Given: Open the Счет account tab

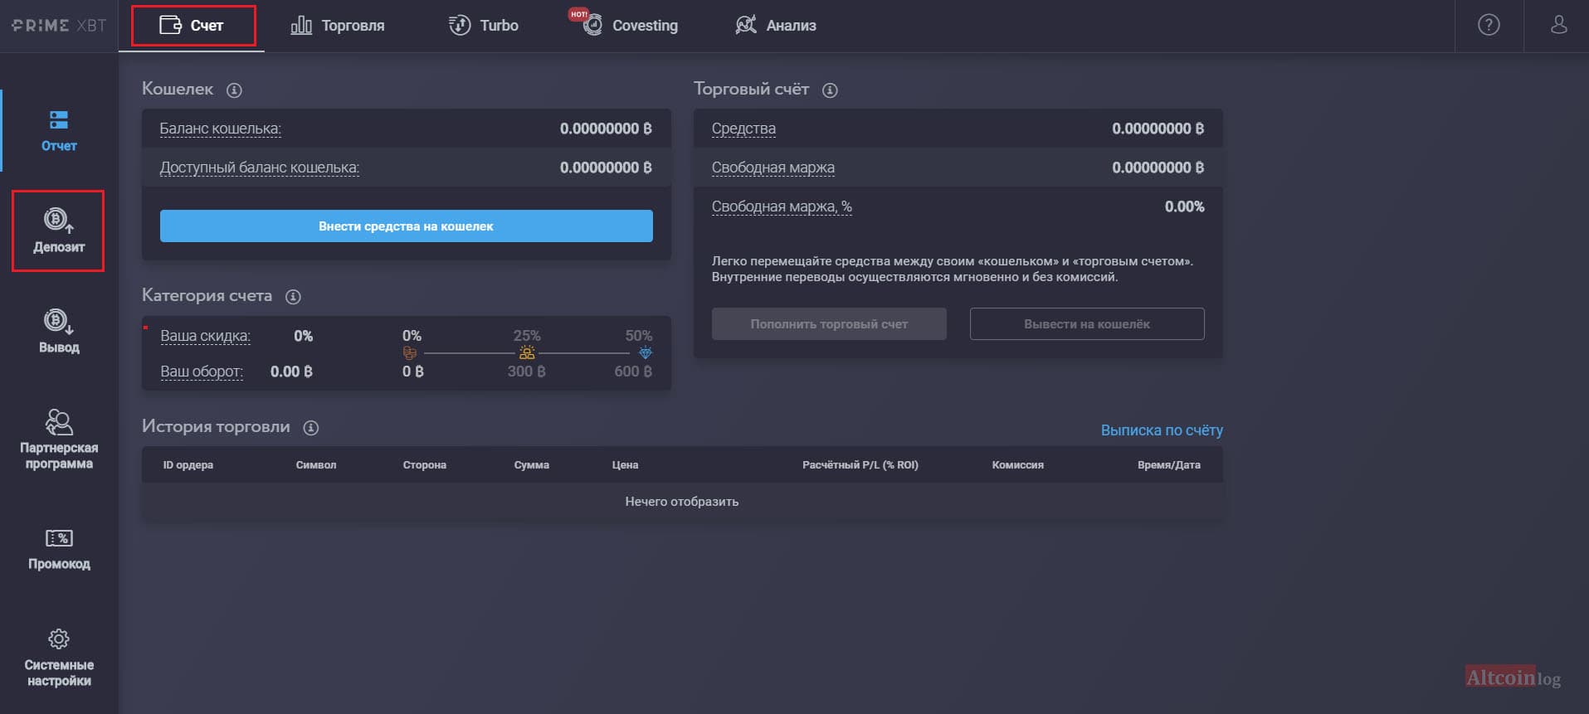Looking at the screenshot, I should tap(192, 26).
